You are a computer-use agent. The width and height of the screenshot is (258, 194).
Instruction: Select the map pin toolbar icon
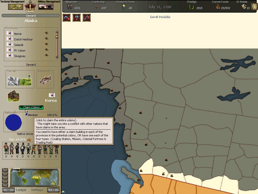77,17
